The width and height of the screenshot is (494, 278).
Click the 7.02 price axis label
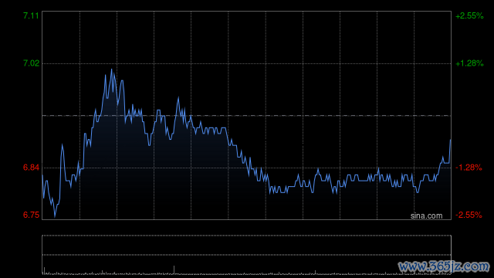point(31,63)
